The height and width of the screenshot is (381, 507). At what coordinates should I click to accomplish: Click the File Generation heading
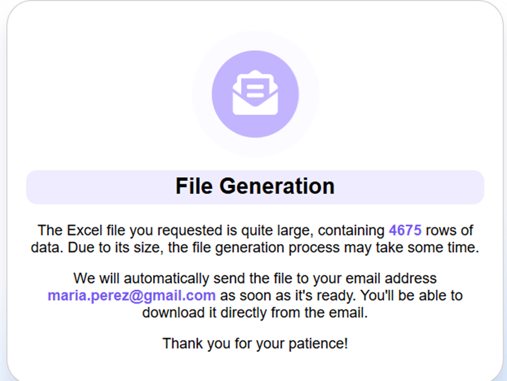coord(255,186)
